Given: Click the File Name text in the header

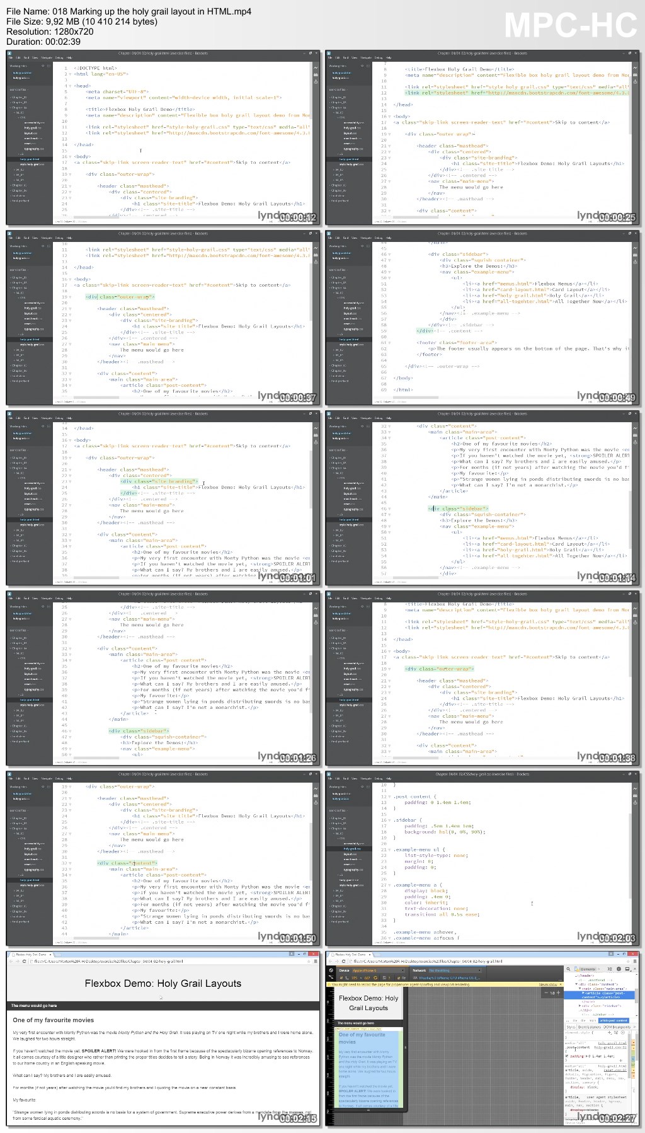Looking at the screenshot, I should [x=129, y=11].
